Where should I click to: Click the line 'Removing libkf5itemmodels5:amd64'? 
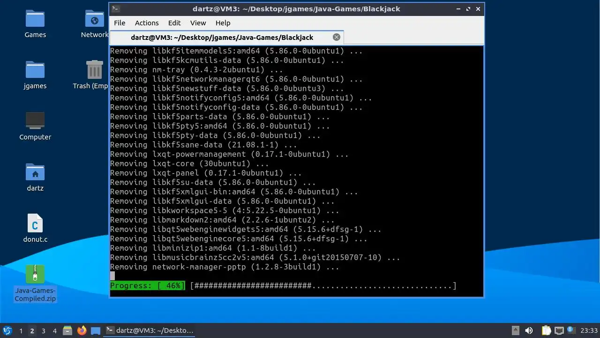click(236, 51)
